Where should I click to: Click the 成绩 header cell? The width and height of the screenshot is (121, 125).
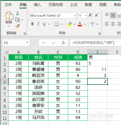(x=78, y=57)
